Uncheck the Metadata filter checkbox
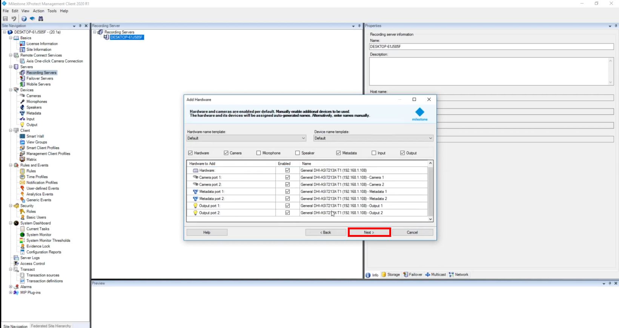Image resolution: width=619 pixels, height=328 pixels. pyautogui.click(x=338, y=153)
